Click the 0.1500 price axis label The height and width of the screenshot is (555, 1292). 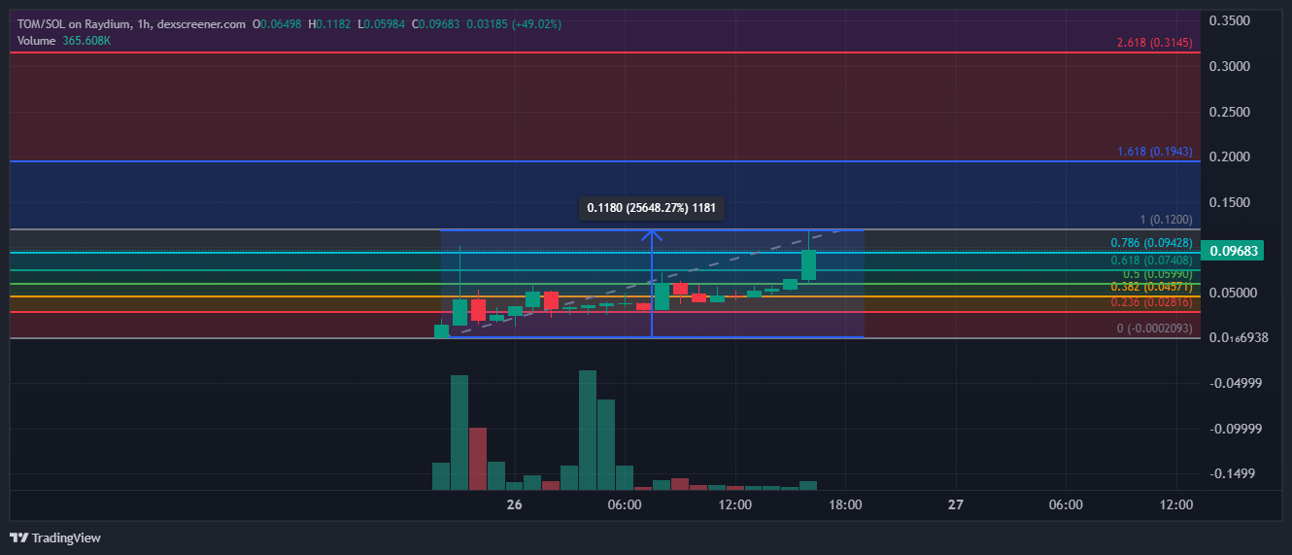tap(1231, 202)
